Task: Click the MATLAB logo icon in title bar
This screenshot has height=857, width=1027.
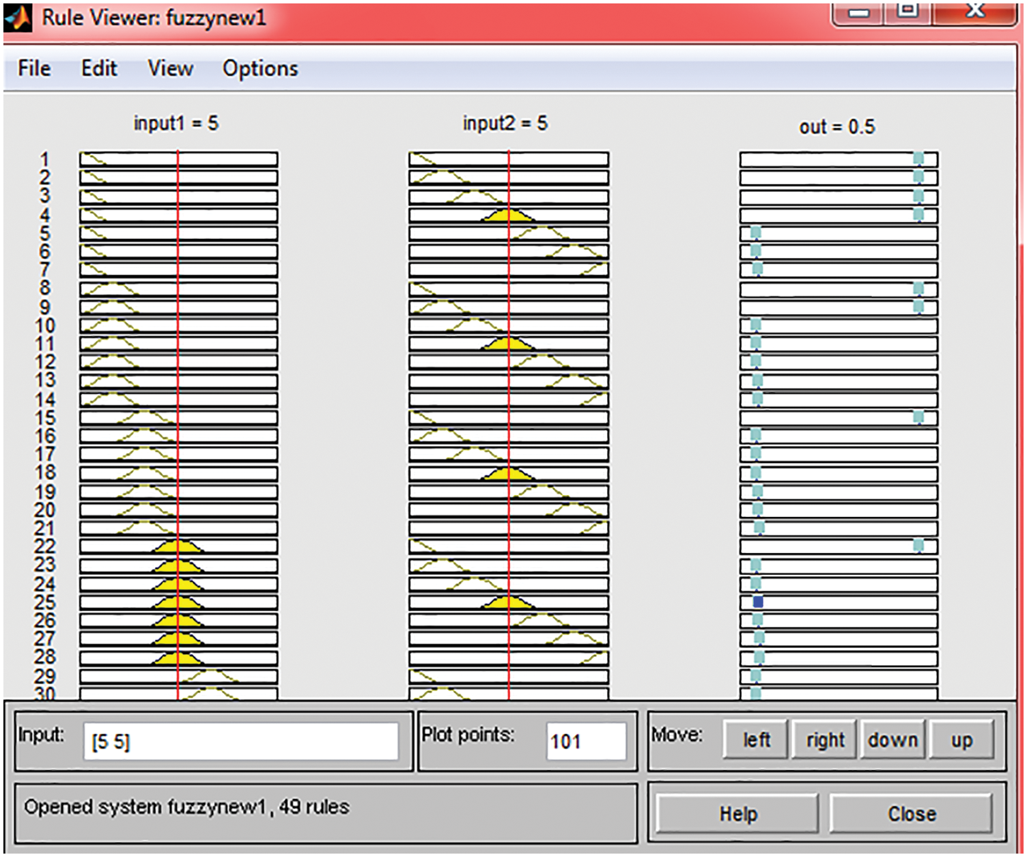Action: pos(18,17)
